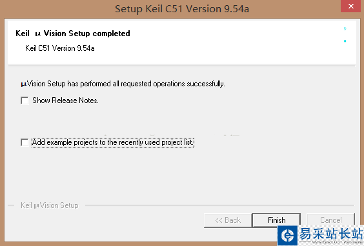Image resolution: width=364 pixels, height=246 pixels.
Task: Click the small cyan mark at banner top-right
Action: (345, 28)
